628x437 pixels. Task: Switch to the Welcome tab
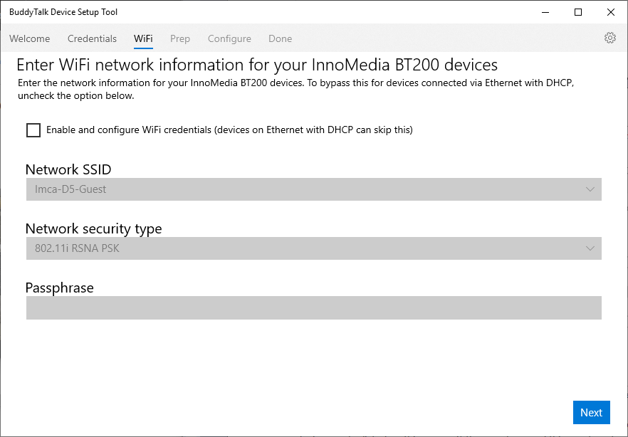30,39
